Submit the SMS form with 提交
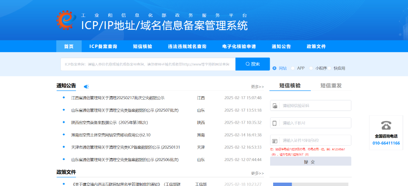The height and width of the screenshot is (186, 408). point(310,162)
